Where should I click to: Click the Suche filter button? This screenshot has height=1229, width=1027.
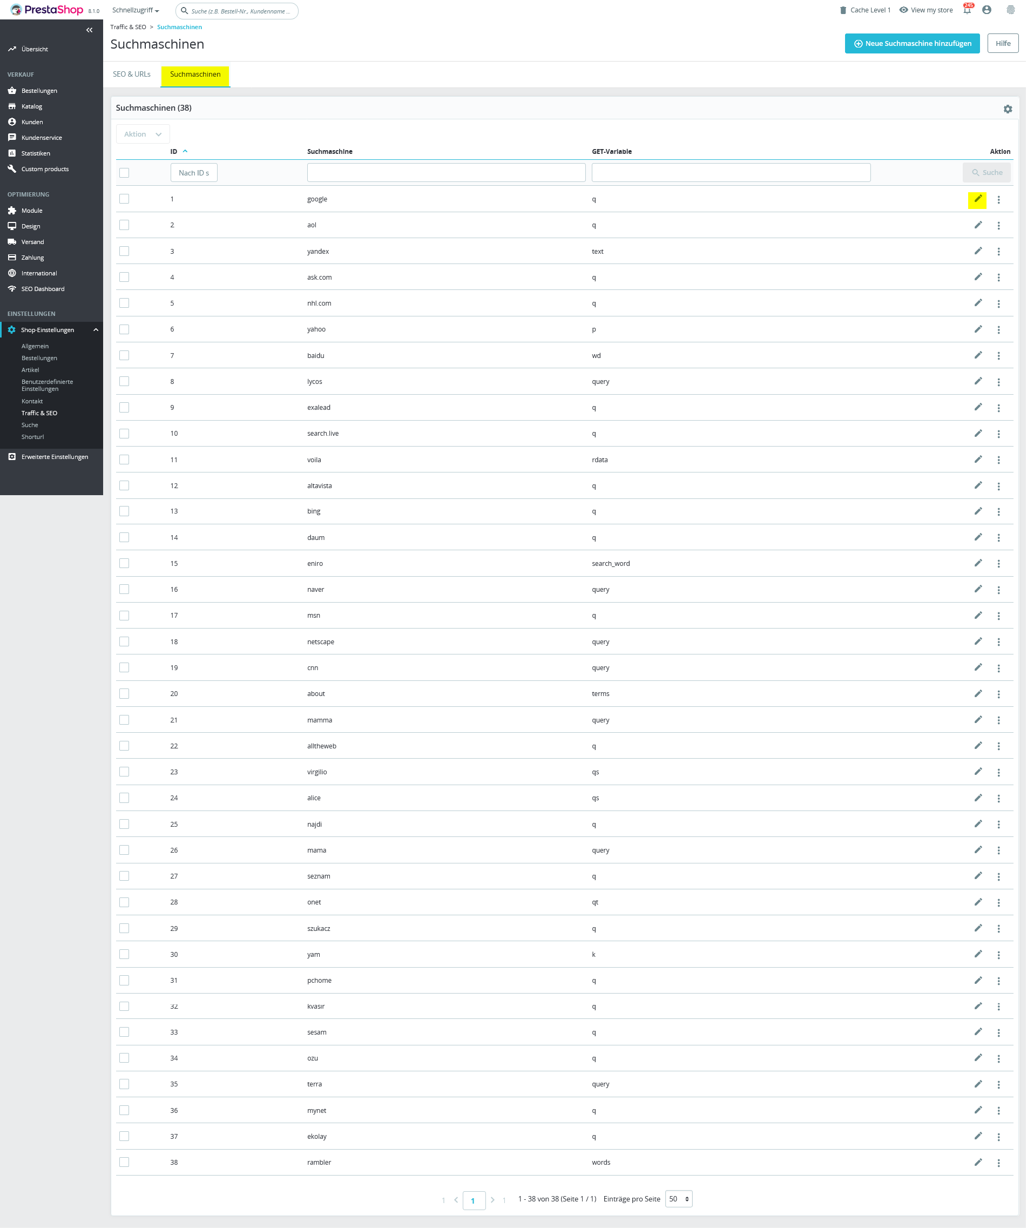988,173
